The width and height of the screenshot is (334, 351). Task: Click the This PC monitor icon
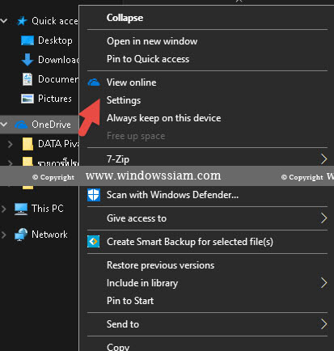point(21,209)
